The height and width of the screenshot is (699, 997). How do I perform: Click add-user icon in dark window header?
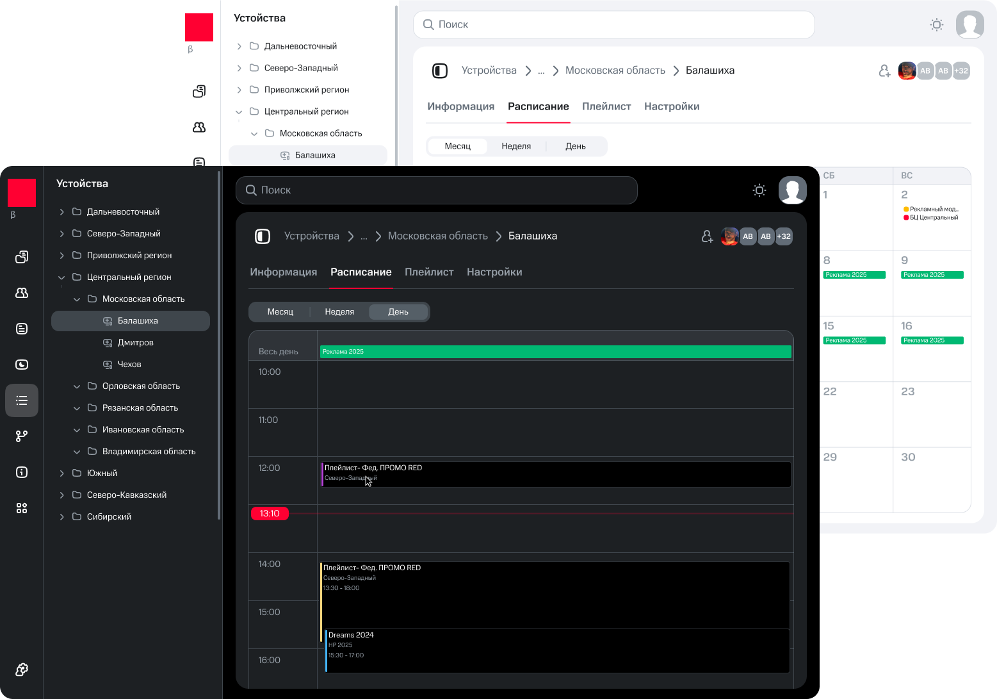click(x=707, y=236)
